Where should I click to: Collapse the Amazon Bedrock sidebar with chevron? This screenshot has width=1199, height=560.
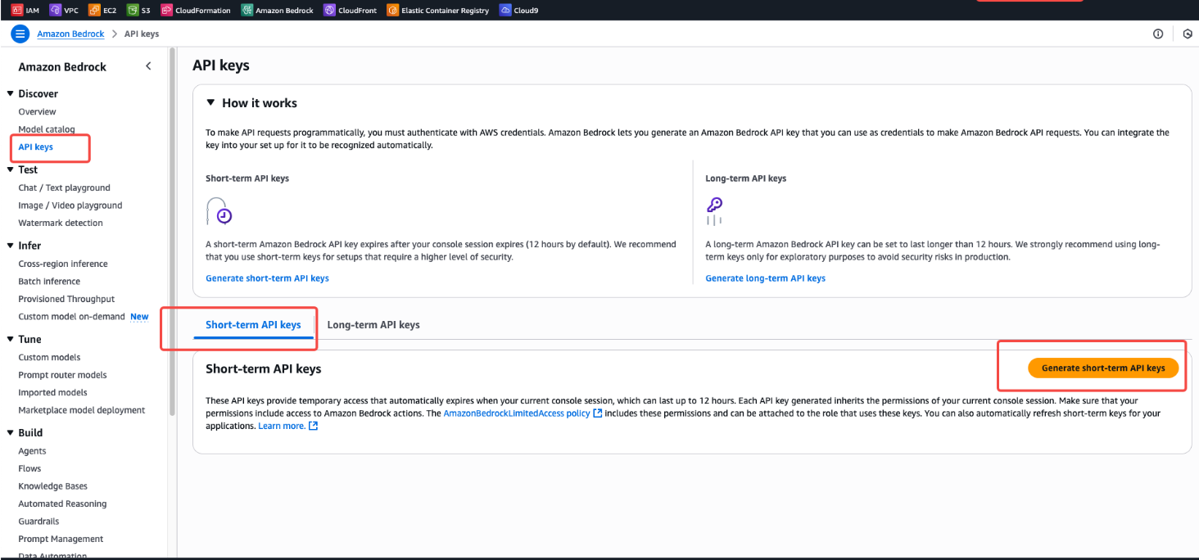(x=148, y=66)
